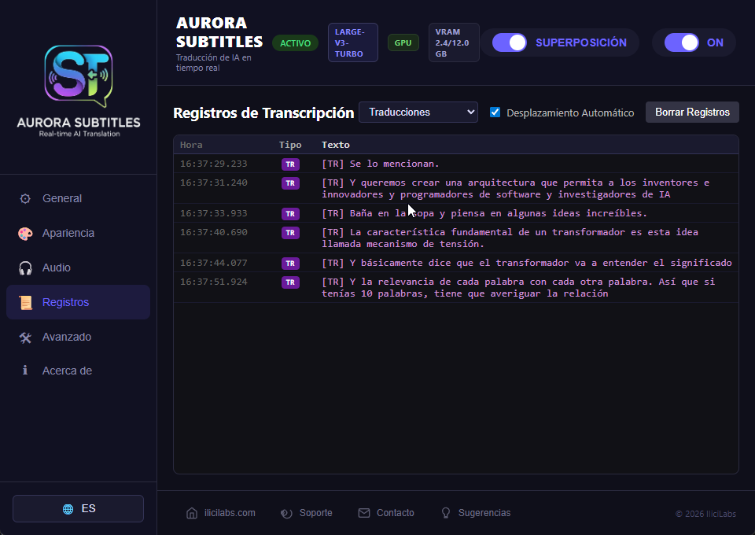Click the Avanzado tools icon
This screenshot has height=535, width=755.
(25, 337)
